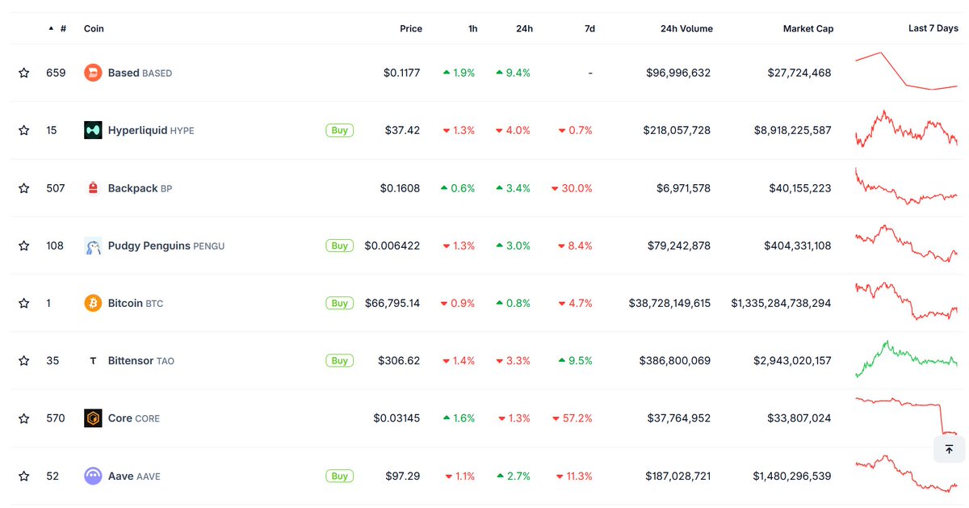Star Bitcoin in the watchlist
Image resolution: width=969 pixels, height=508 pixels.
(24, 303)
